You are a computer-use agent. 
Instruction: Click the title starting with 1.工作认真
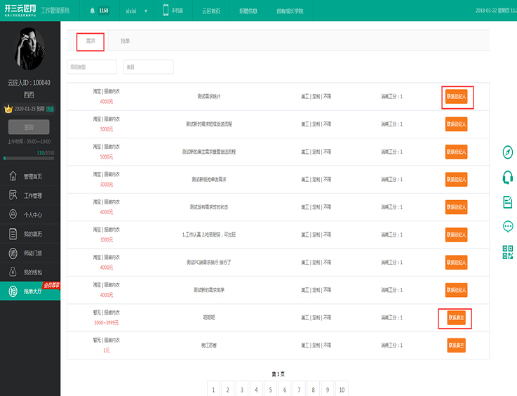[x=209, y=235]
